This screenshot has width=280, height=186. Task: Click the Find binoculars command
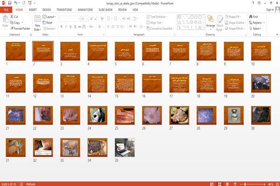(x=253, y=17)
